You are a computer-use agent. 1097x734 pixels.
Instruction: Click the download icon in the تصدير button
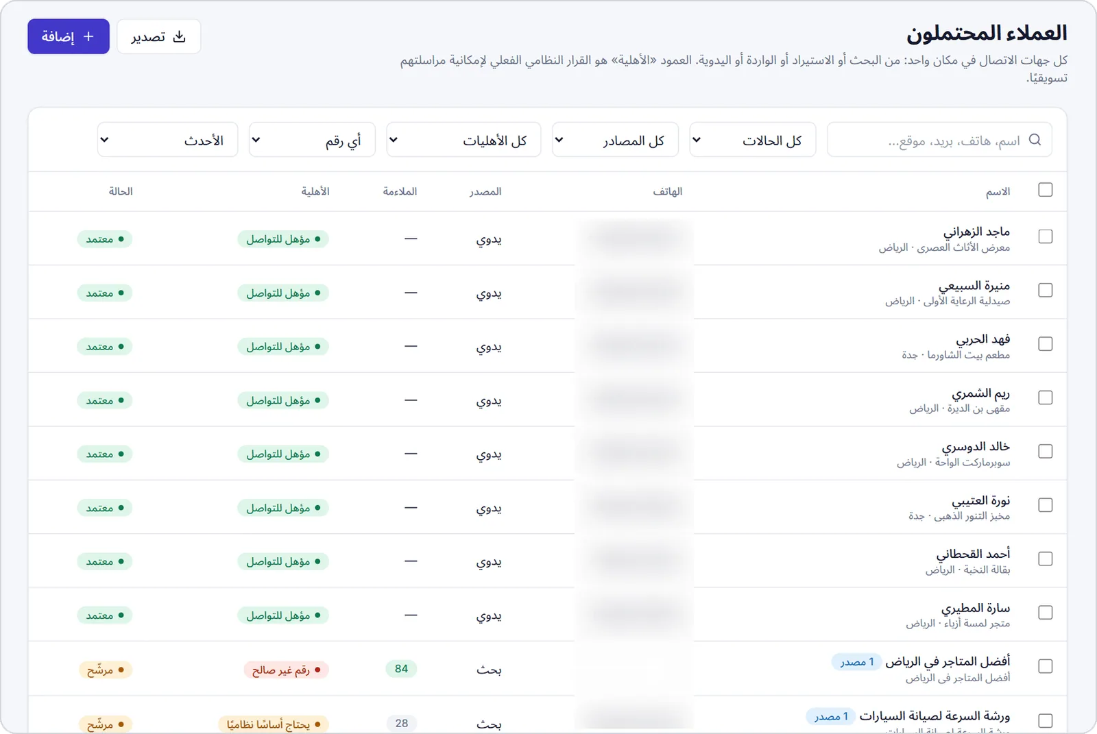click(x=179, y=36)
